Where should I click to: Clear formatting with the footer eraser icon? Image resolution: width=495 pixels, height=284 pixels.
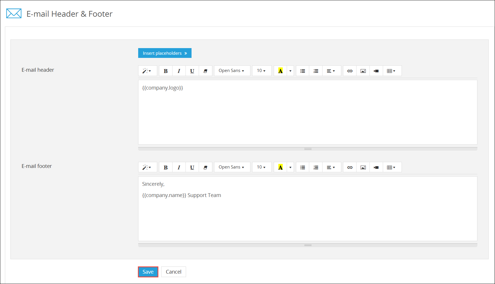click(x=205, y=167)
